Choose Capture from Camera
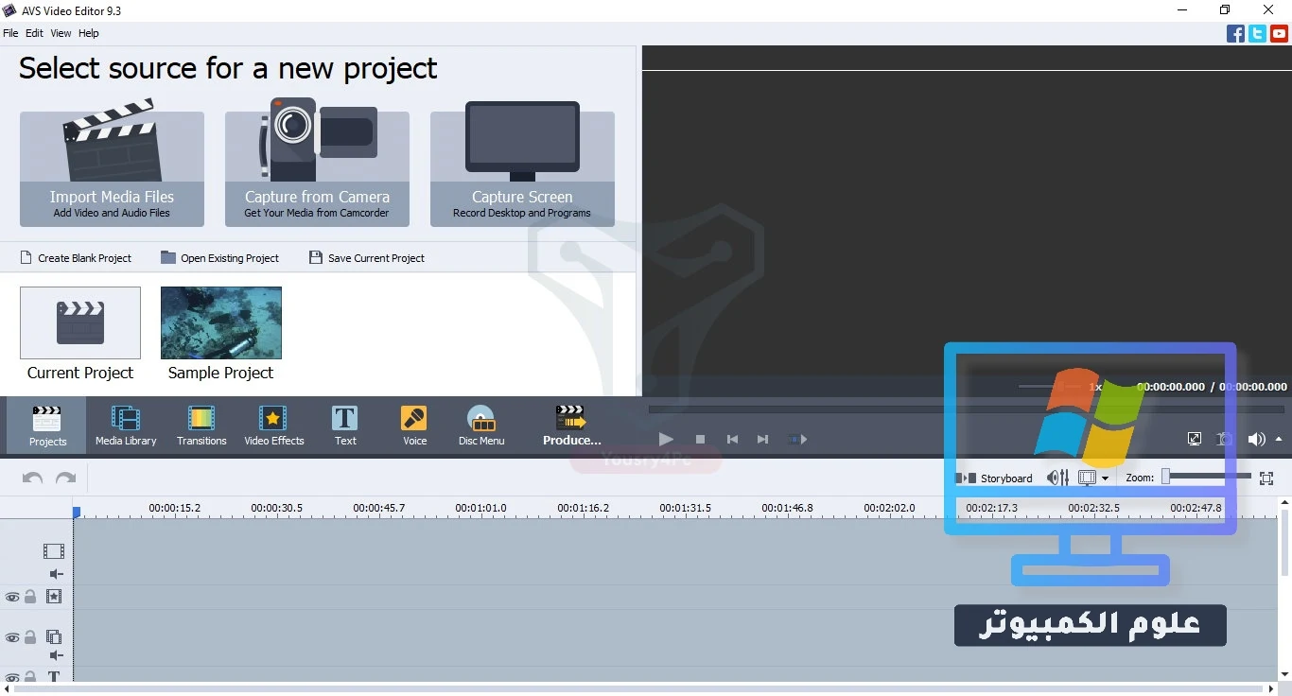Viewport: 1292px width, 696px height. tap(317, 168)
